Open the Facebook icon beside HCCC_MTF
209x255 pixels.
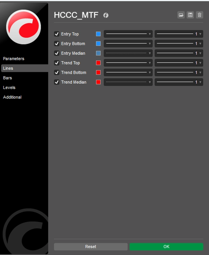click(106, 15)
